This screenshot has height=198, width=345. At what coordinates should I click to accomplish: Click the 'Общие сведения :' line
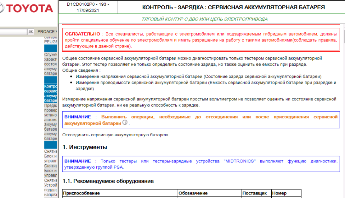pyautogui.click(x=82, y=70)
